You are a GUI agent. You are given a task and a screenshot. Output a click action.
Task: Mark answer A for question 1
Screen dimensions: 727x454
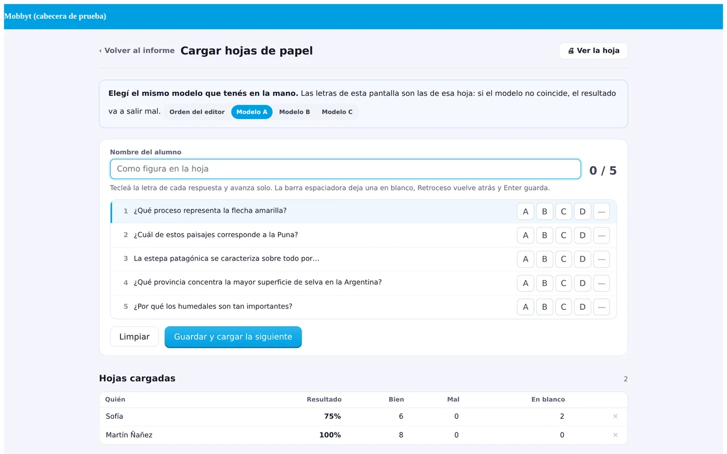525,212
